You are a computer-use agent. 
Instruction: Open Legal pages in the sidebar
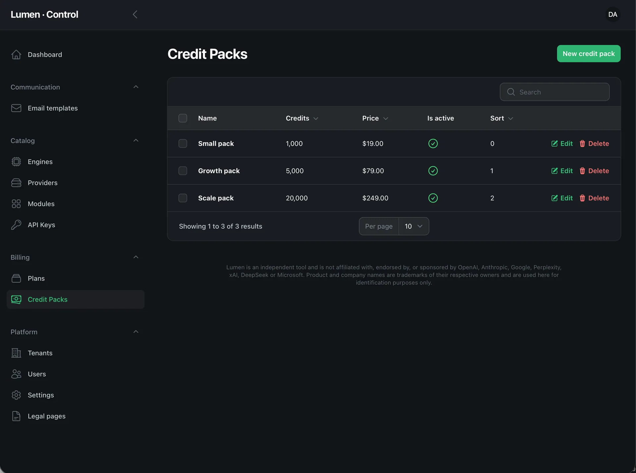coord(76,416)
